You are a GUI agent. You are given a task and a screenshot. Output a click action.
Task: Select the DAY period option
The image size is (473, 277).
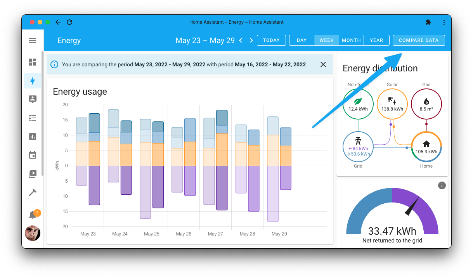click(301, 40)
